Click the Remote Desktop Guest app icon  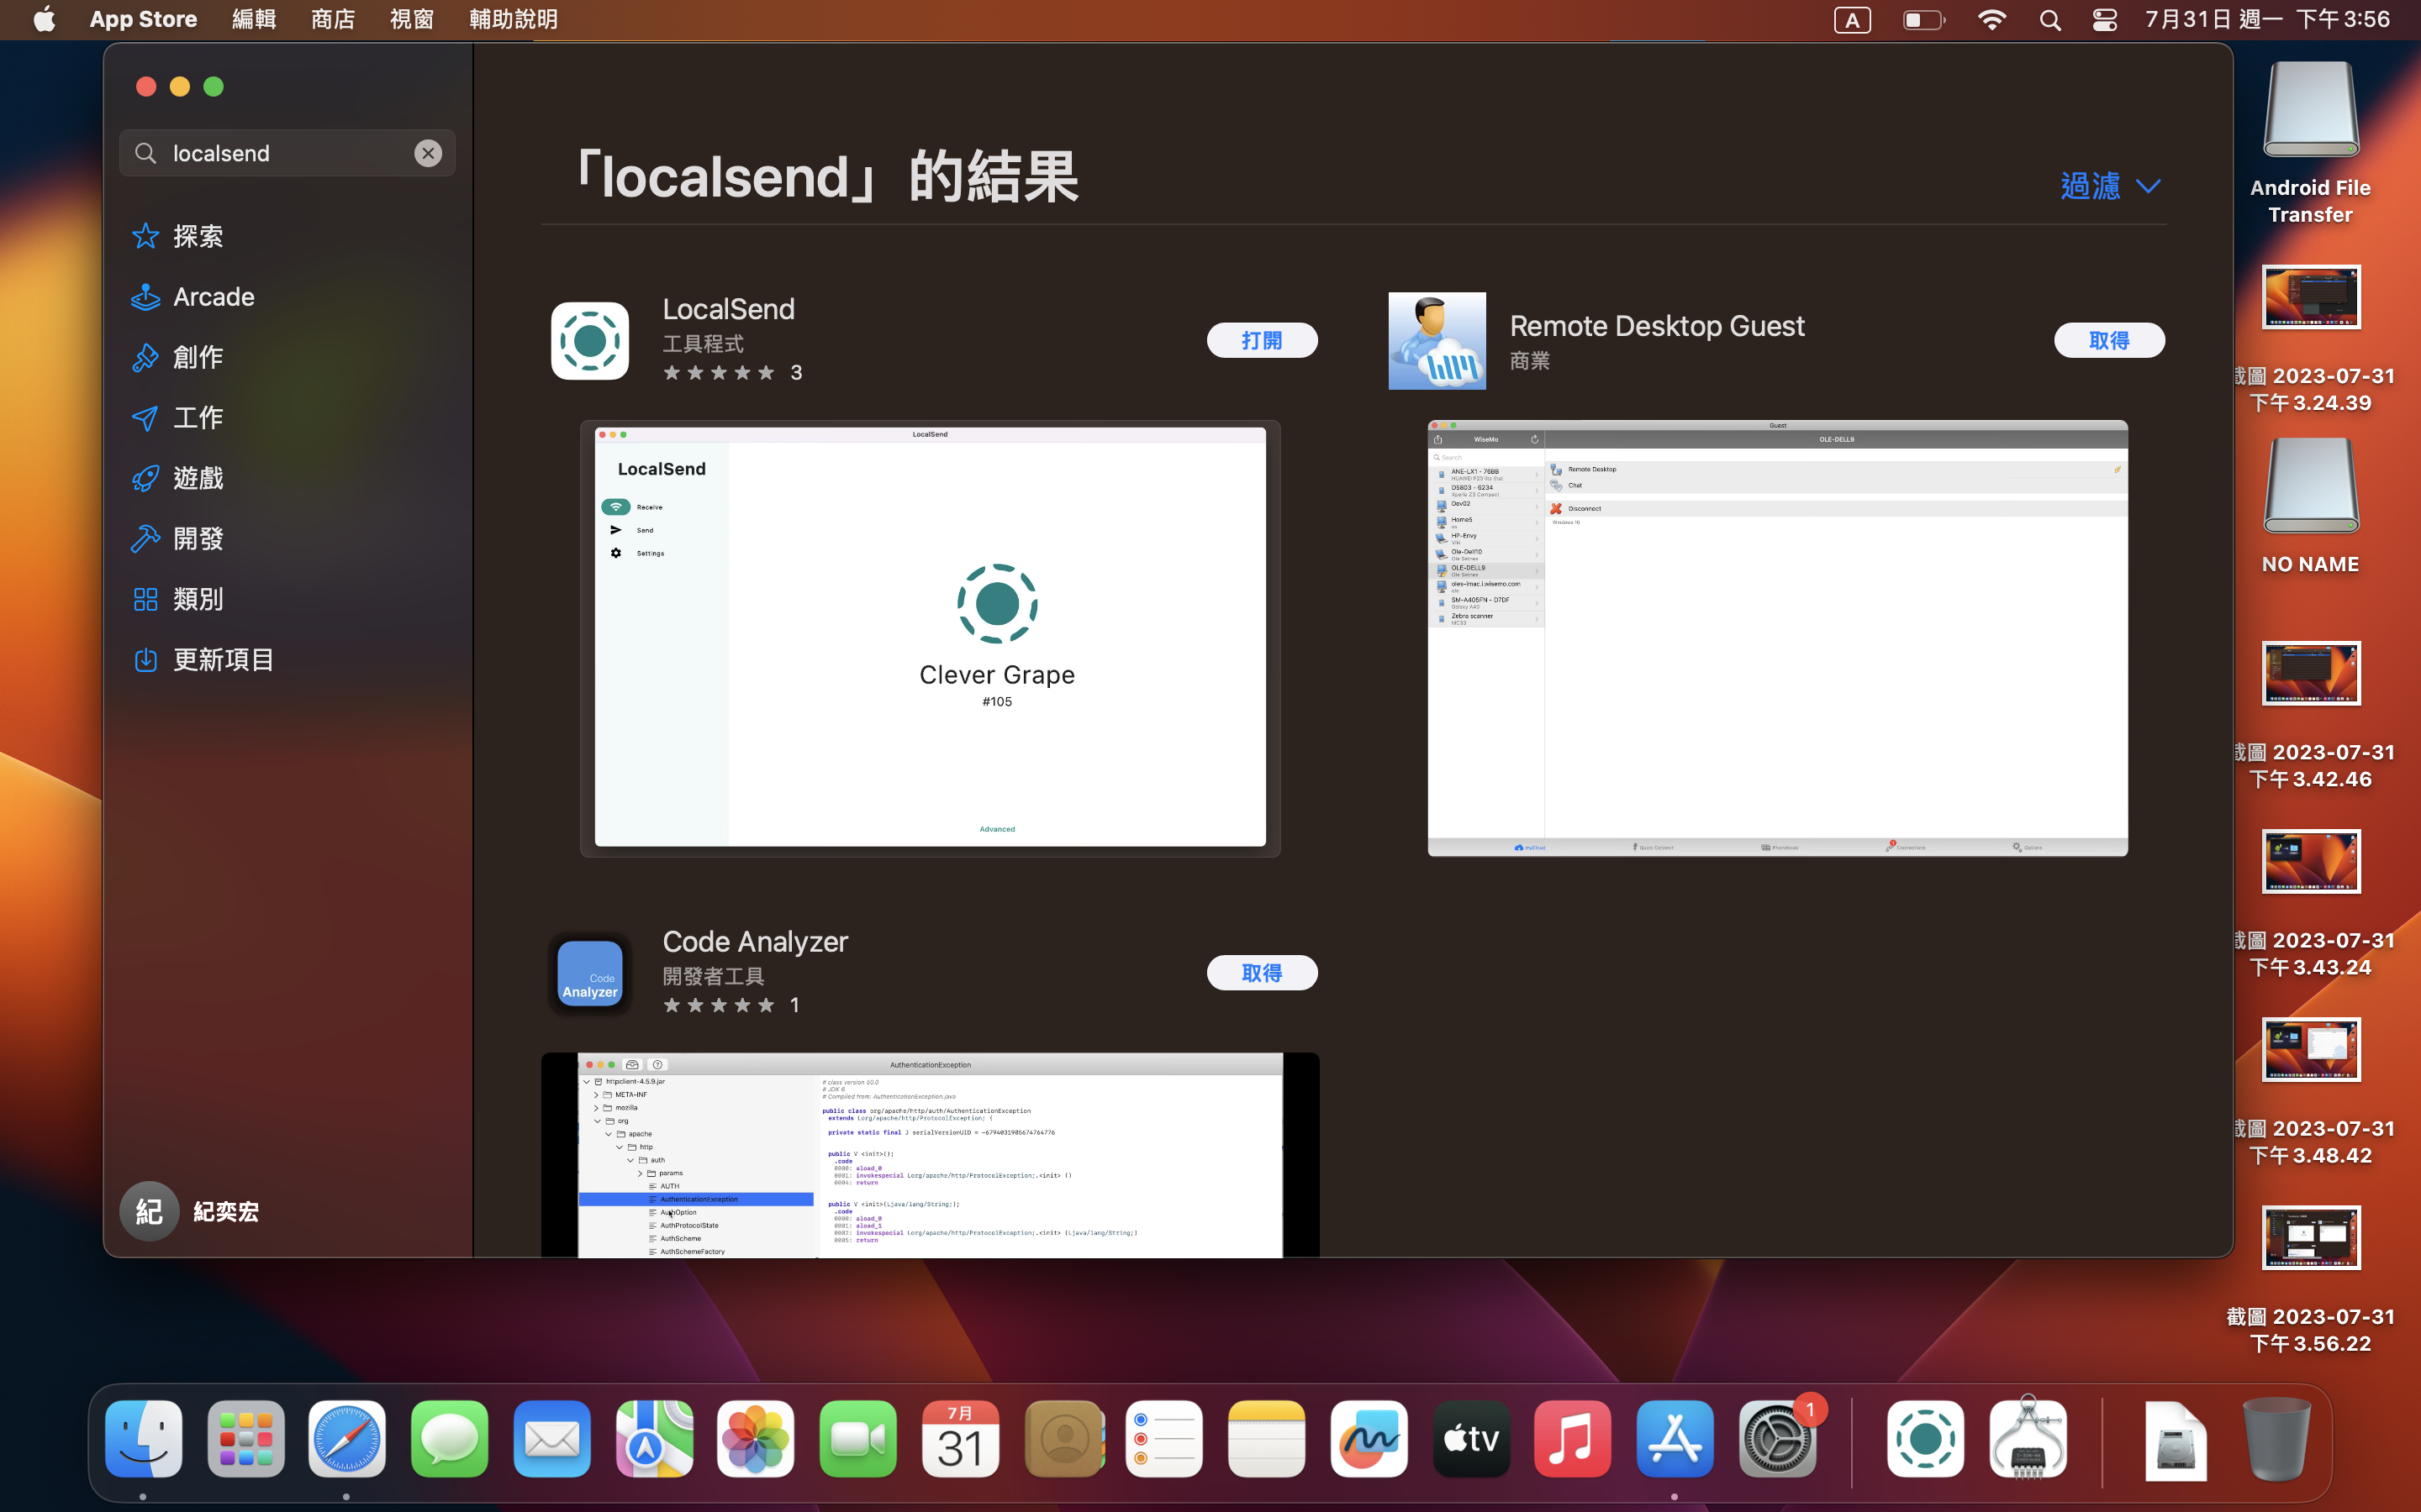pyautogui.click(x=1437, y=341)
